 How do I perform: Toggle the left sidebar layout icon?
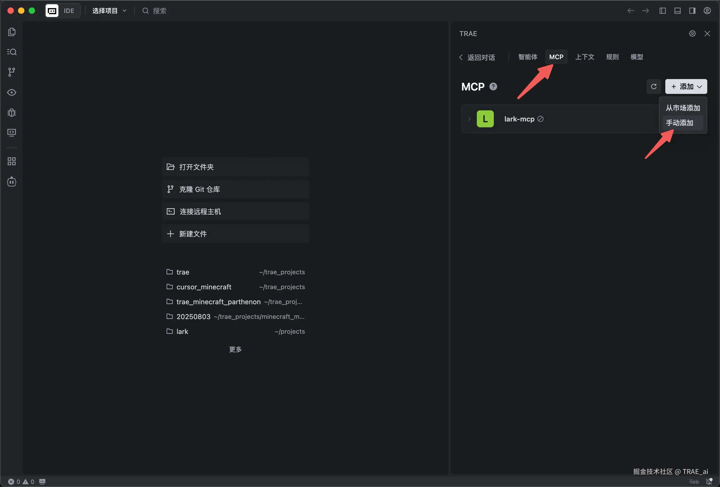tap(662, 11)
